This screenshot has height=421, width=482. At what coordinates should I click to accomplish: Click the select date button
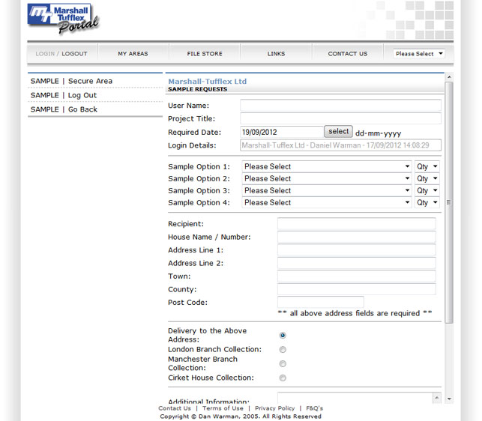tap(338, 132)
